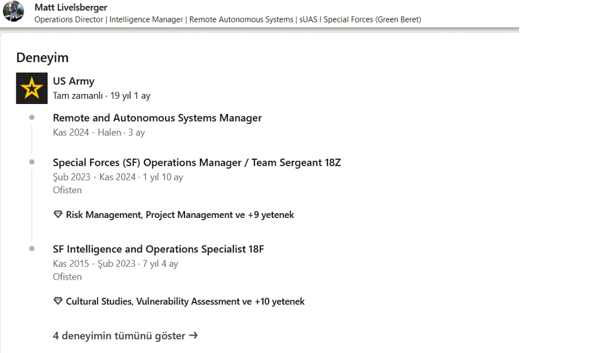Click the diamond icon beside Cultural Studies

58,302
